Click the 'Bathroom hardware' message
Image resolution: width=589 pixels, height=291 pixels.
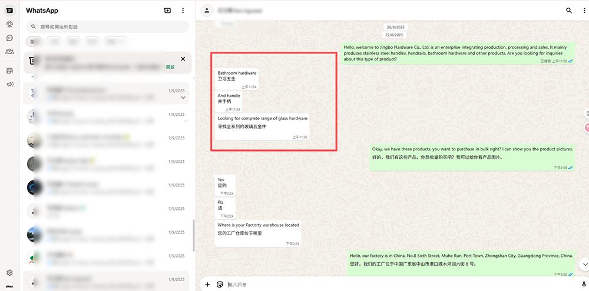click(237, 79)
